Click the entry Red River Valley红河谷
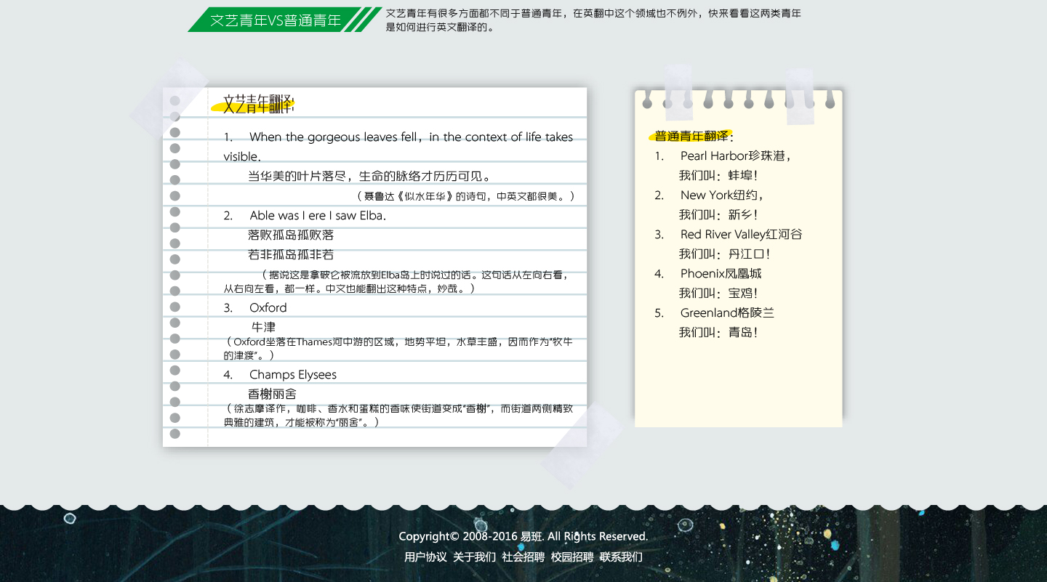Screen dimensions: 1047x582 [742, 234]
